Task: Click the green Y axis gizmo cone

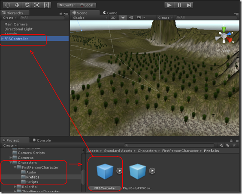Action: 224,29
